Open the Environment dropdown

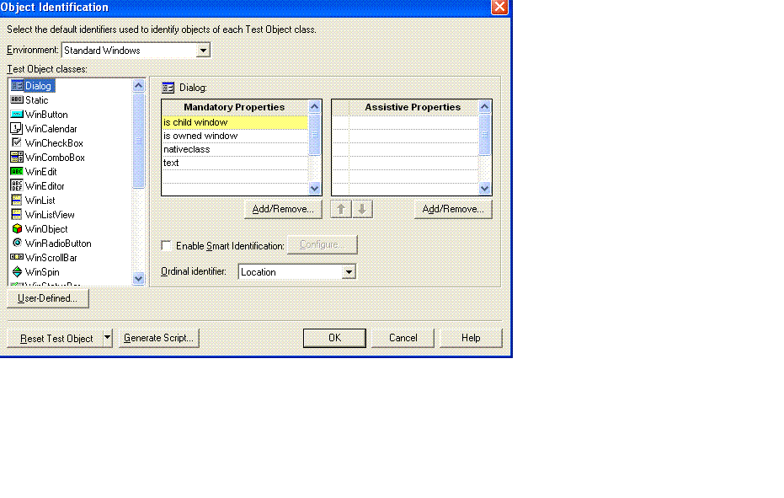tap(203, 50)
